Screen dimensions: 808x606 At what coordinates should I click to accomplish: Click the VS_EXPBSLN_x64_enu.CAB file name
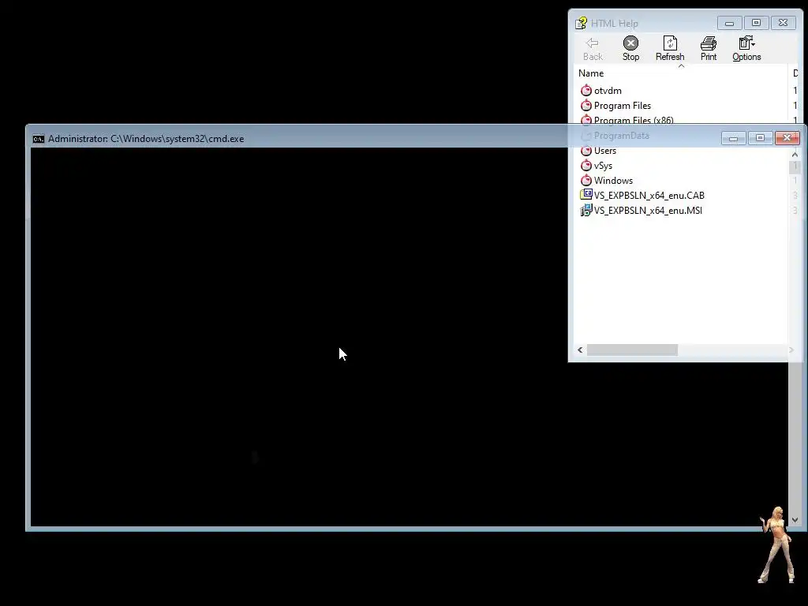point(649,196)
